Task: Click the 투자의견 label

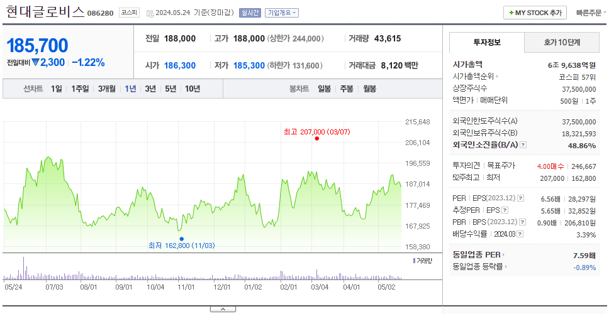Action: [x=466, y=166]
